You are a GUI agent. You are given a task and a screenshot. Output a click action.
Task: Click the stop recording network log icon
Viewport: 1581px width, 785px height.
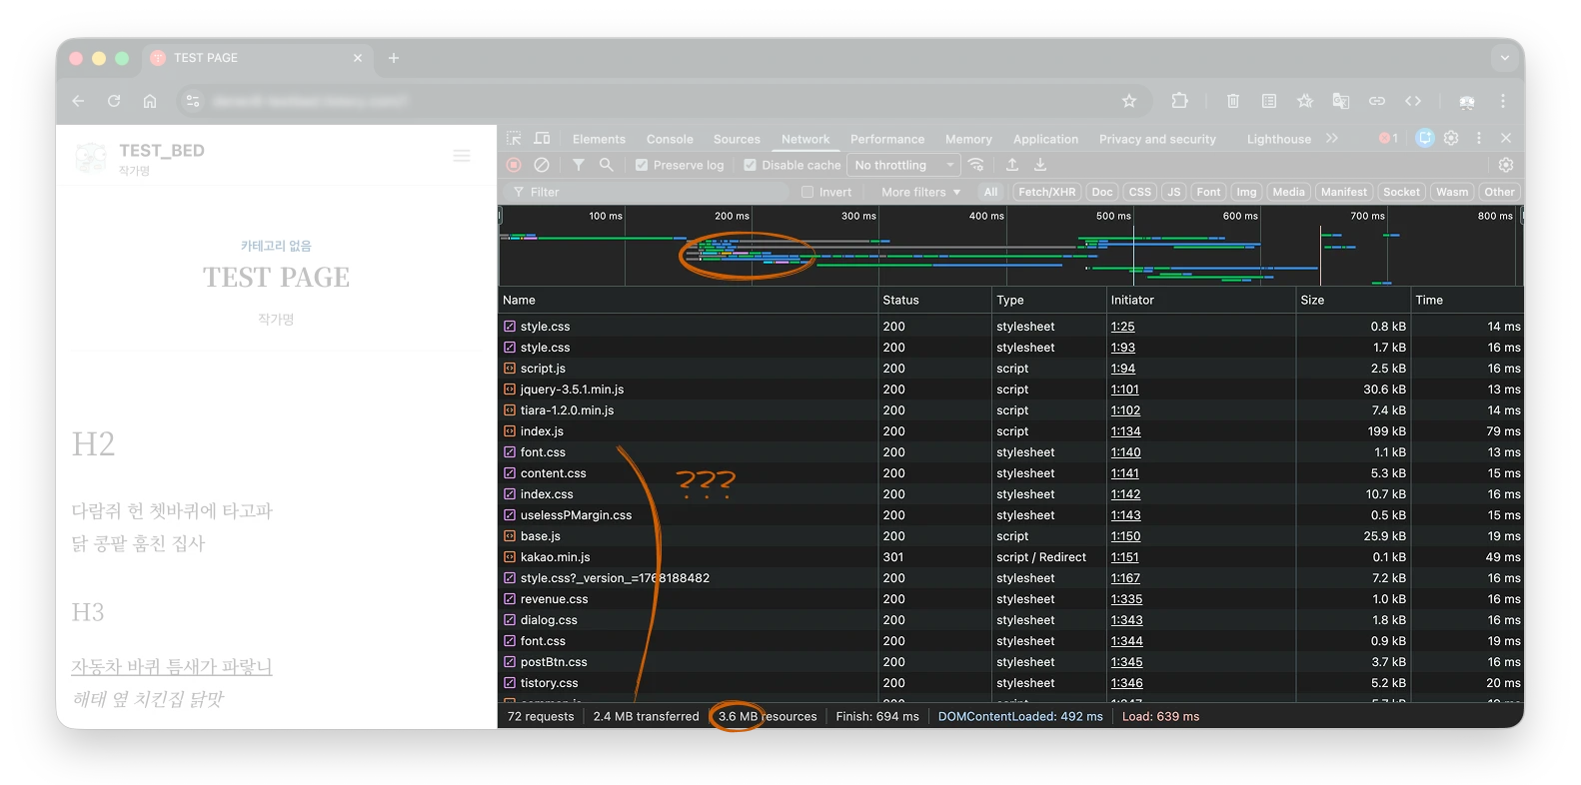(x=514, y=165)
